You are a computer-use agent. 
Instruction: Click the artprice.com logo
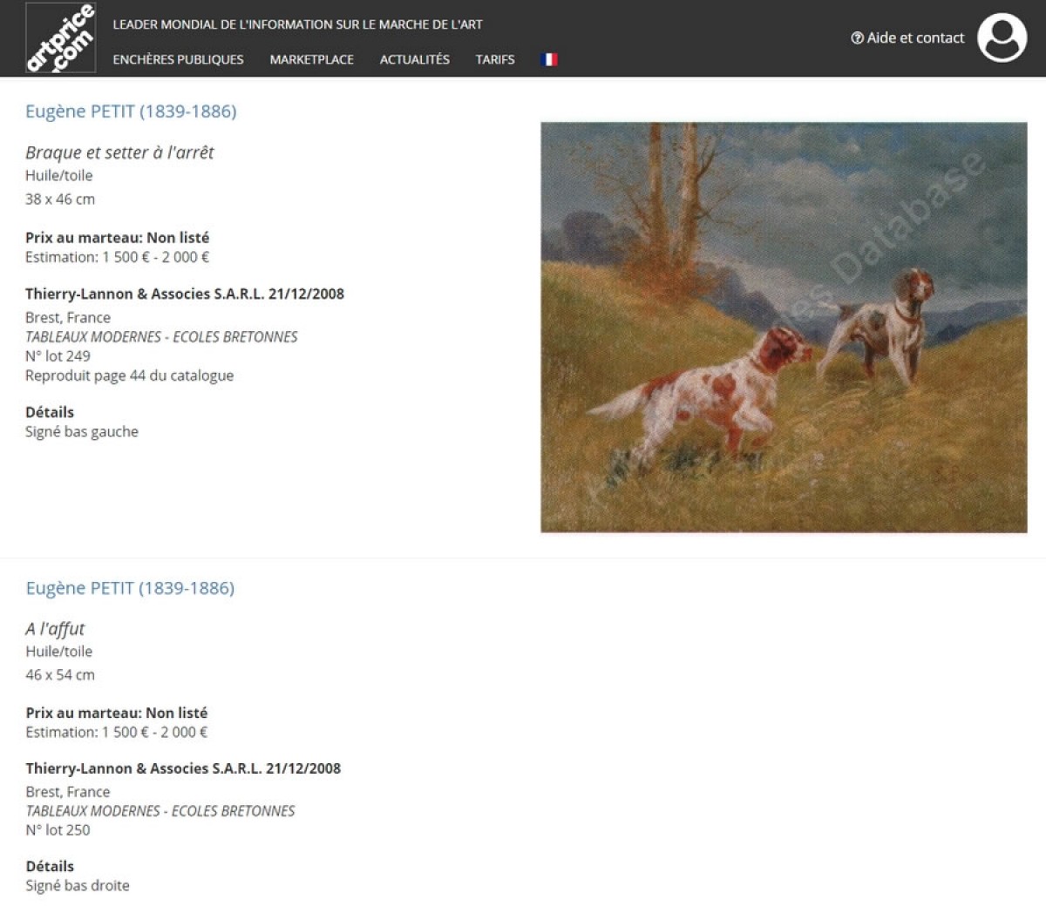pyautogui.click(x=60, y=38)
